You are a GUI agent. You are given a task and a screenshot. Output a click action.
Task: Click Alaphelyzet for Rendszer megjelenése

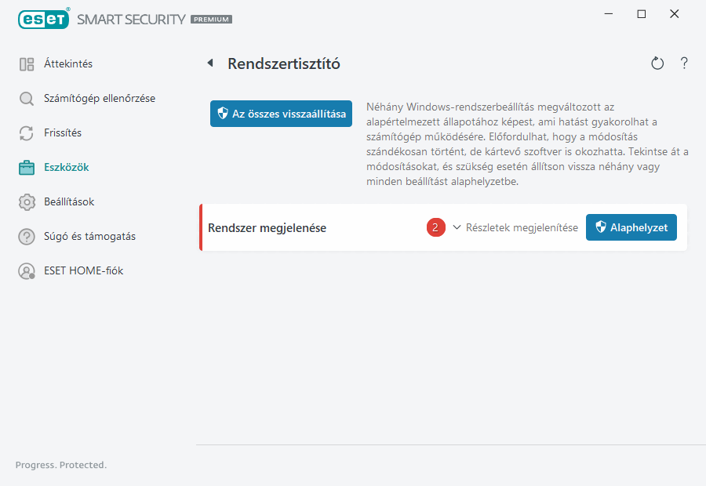(631, 227)
